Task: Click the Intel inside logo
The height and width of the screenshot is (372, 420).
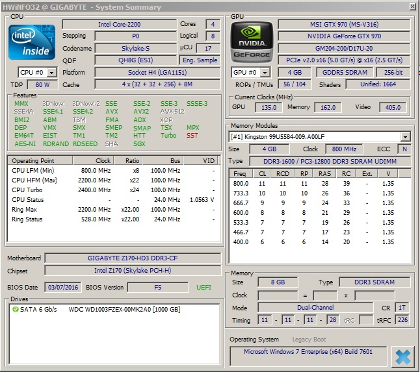Action: click(32, 42)
